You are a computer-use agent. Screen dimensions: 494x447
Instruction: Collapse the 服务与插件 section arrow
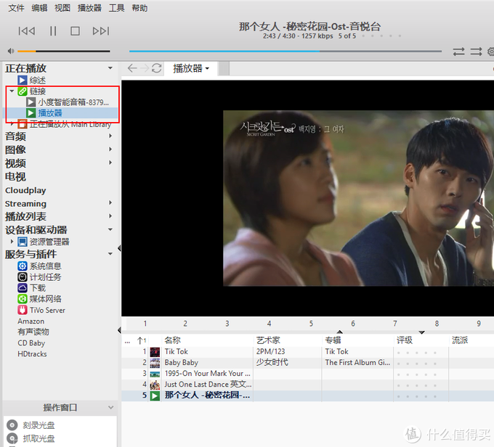110,254
